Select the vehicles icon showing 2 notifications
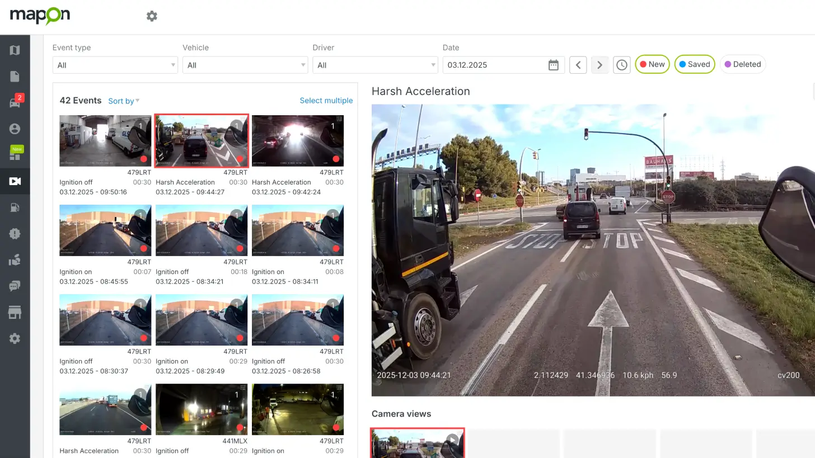815x458 pixels. pyautogui.click(x=15, y=102)
